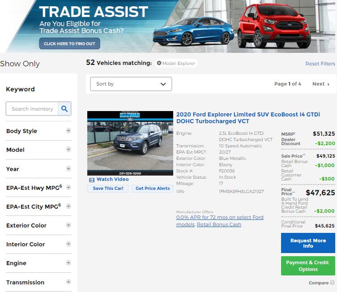Viewport: 337px width, 292px height.
Task: Click the Final Price $47,625
Action: tap(320, 193)
